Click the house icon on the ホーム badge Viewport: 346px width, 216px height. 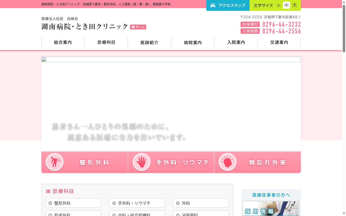coord(133,27)
